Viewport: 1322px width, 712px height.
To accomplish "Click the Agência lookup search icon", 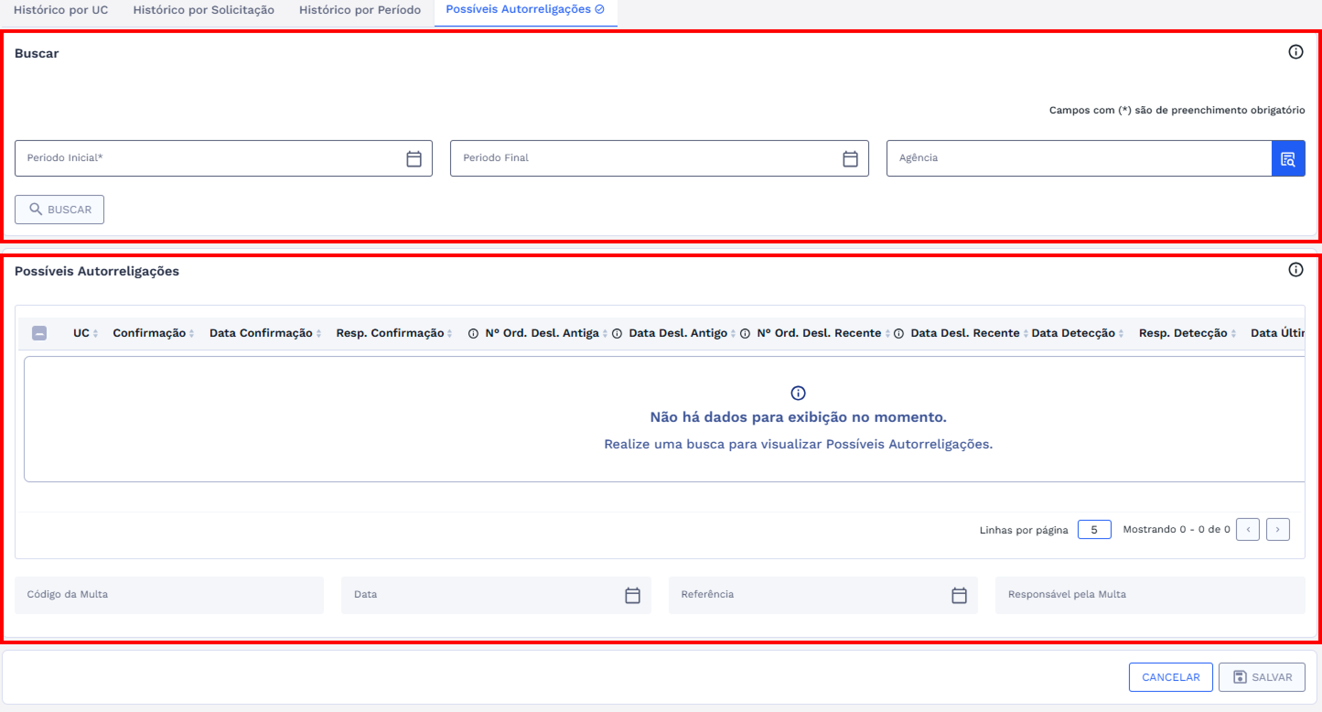I will coord(1288,159).
